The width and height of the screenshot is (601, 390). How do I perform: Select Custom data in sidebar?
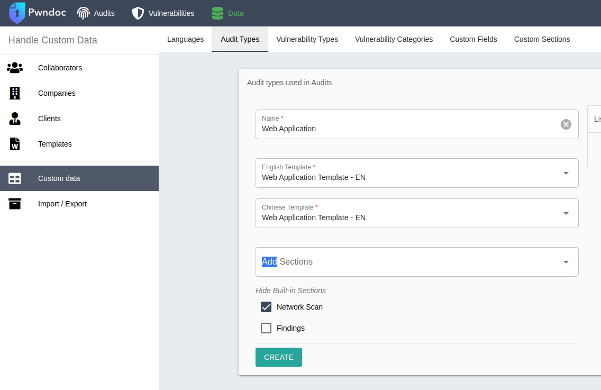pyautogui.click(x=59, y=178)
